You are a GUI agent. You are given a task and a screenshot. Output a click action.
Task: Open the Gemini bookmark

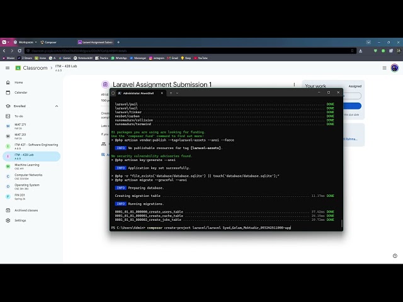click(x=64, y=58)
